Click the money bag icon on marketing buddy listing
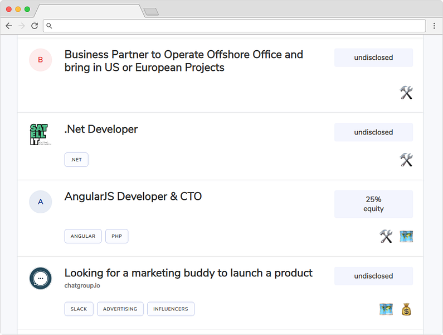Viewport: 443px width, 335px height. [x=406, y=309]
